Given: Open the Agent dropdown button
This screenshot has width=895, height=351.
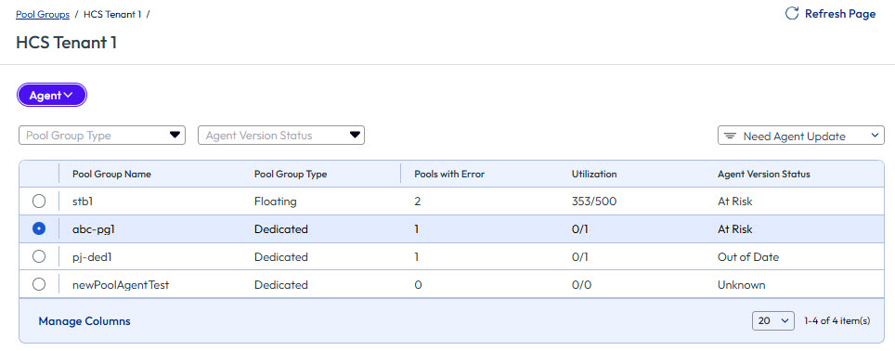Looking at the screenshot, I should [51, 96].
